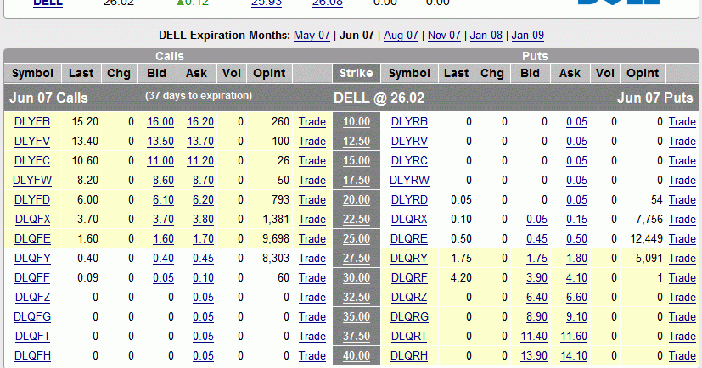This screenshot has width=702, height=368.
Task: Click put bid 0.45 for DLQRE
Action: [536, 239]
